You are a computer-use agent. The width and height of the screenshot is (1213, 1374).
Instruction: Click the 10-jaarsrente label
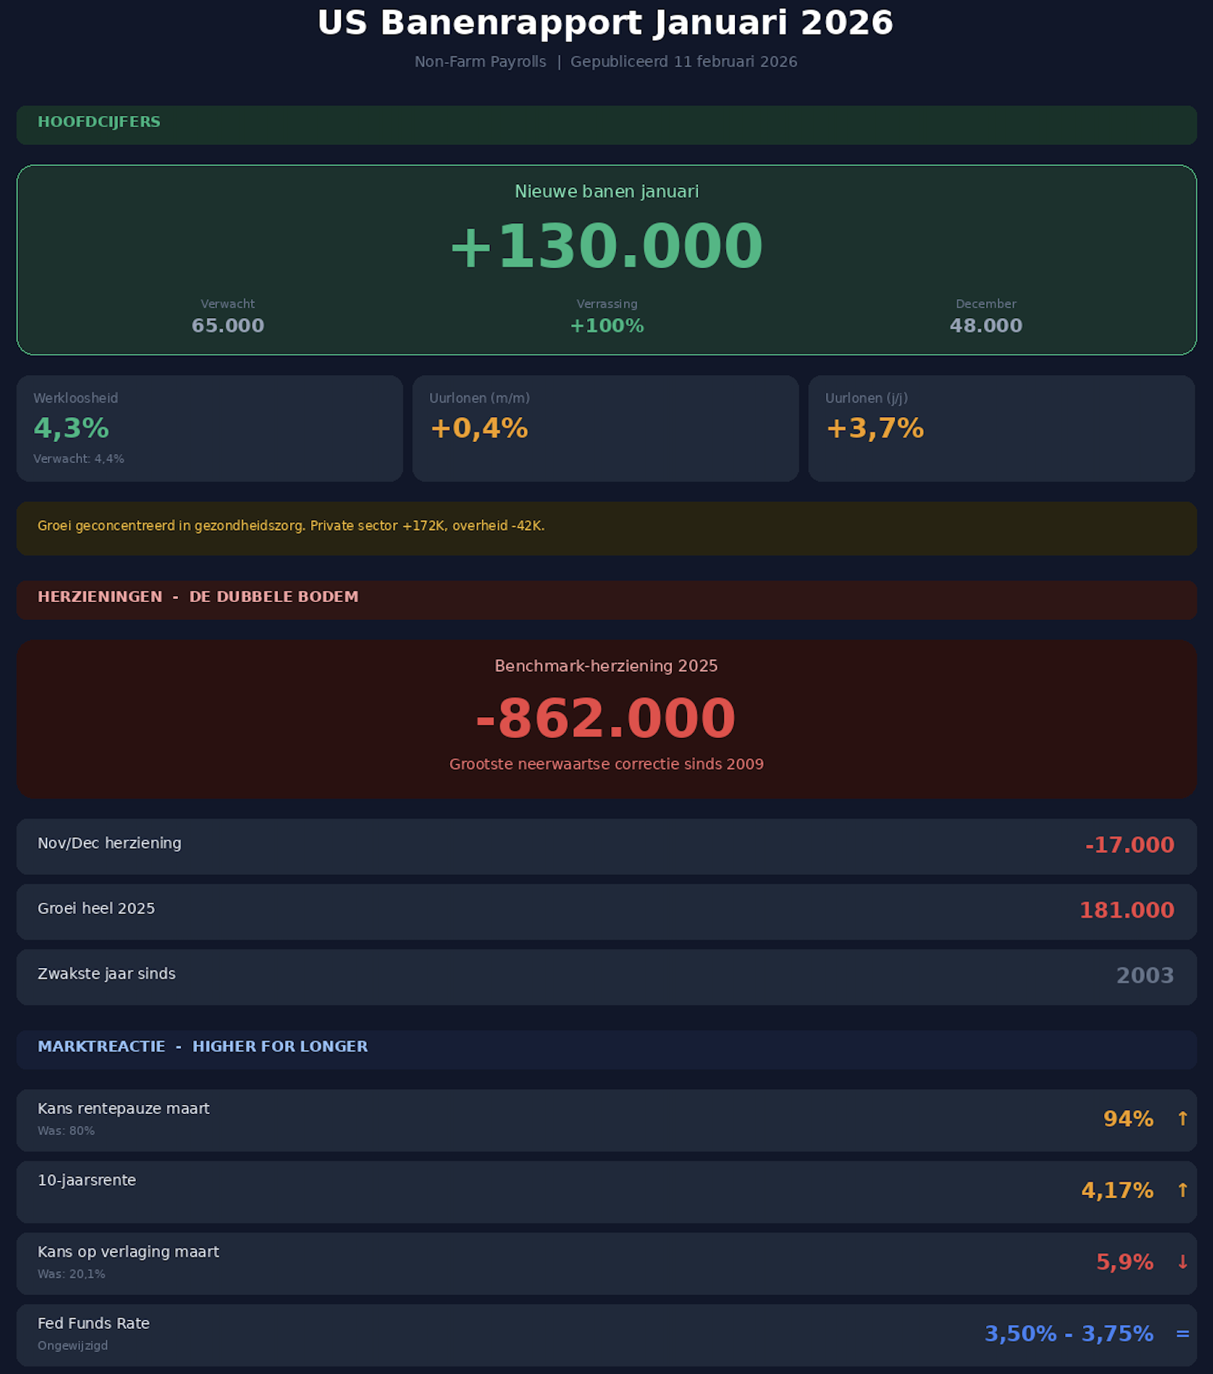pos(87,1180)
